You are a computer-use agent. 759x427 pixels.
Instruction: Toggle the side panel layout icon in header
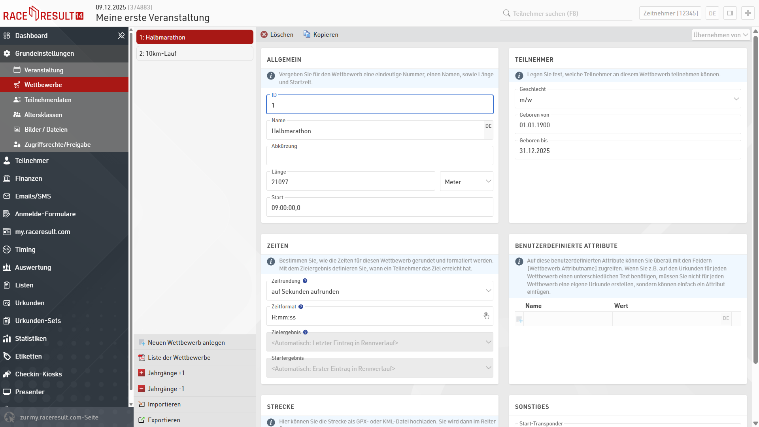tap(730, 13)
